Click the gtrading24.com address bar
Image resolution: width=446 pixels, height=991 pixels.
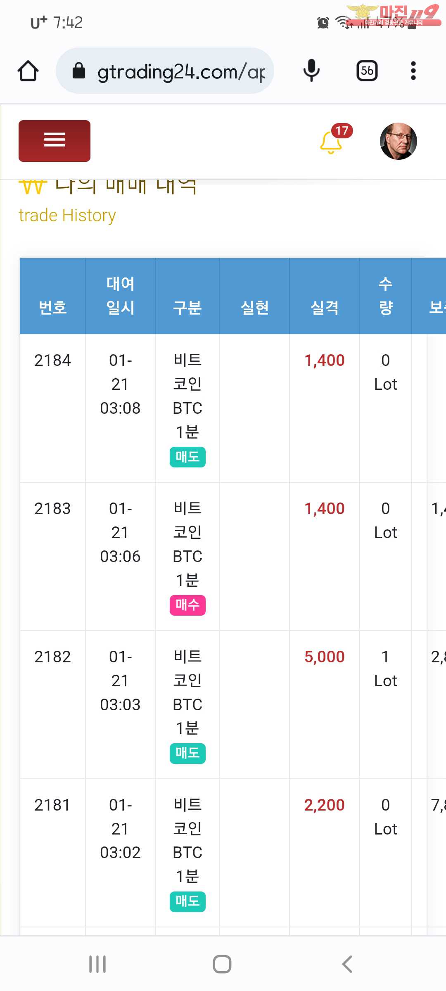pyautogui.click(x=180, y=71)
